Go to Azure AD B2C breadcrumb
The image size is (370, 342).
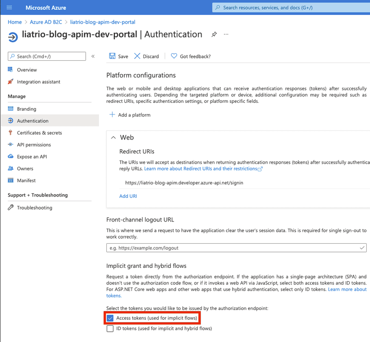tap(46, 22)
